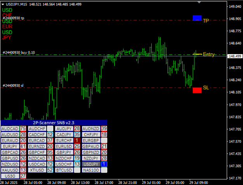Click the value 27 next to US30
Image resolution: width=243 pixels, height=185 pixels.
tap(23, 176)
